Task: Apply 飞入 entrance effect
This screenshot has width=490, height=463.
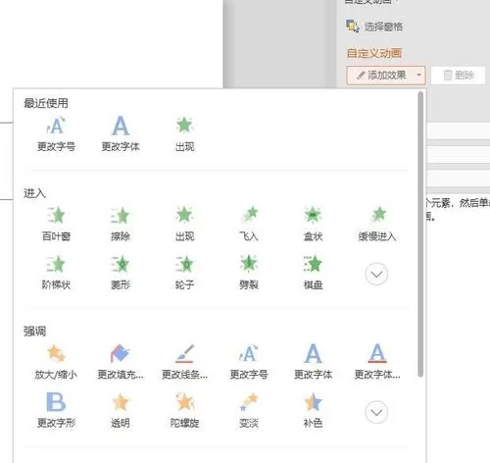Action: [249, 224]
